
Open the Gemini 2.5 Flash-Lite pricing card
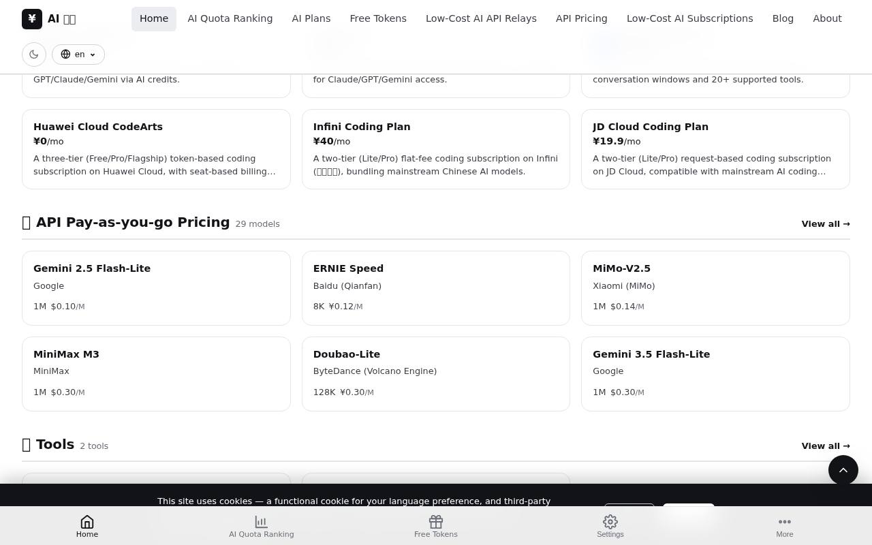pos(156,288)
